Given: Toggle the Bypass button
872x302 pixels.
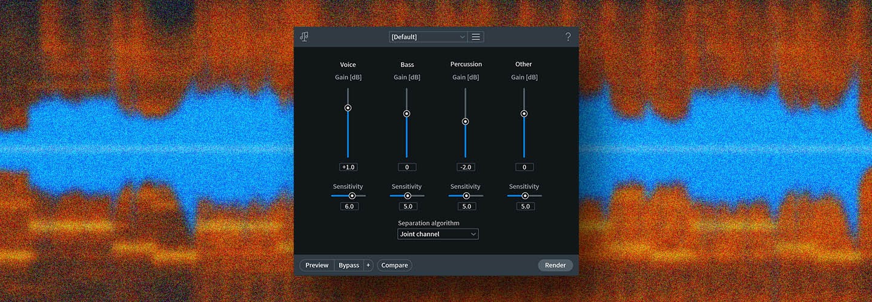Looking at the screenshot, I should [349, 265].
